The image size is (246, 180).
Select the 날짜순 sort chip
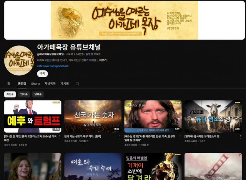tap(38, 94)
